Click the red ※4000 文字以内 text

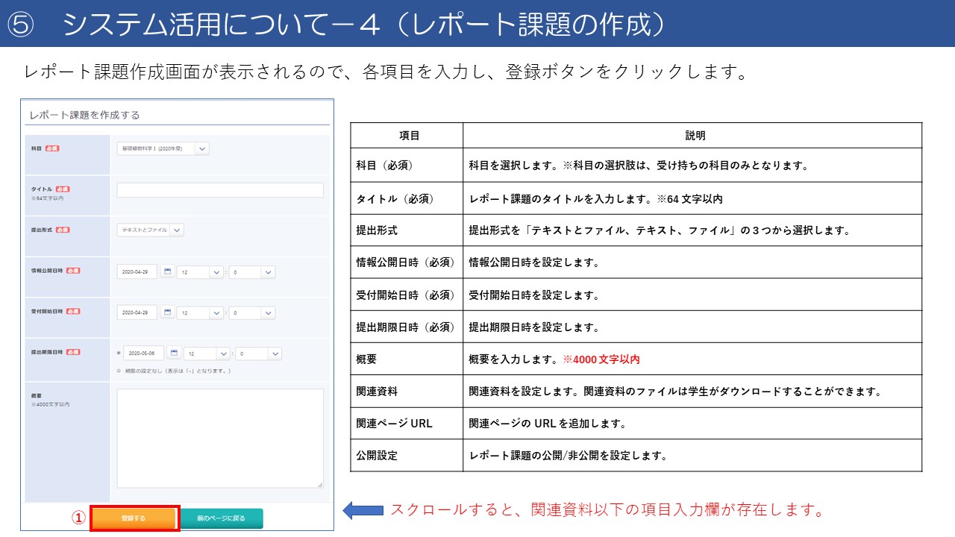pyautogui.click(x=601, y=359)
